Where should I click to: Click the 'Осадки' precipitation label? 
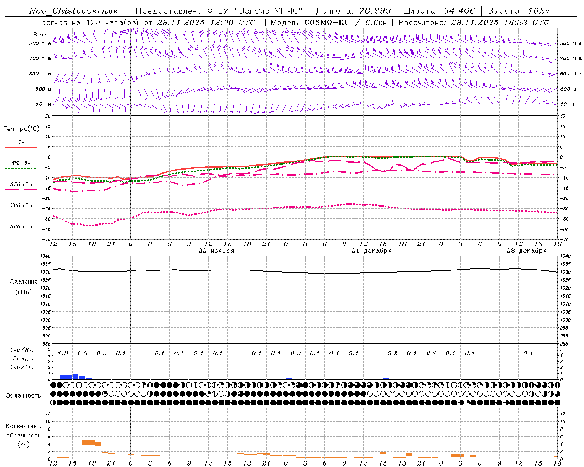pyautogui.click(x=24, y=358)
